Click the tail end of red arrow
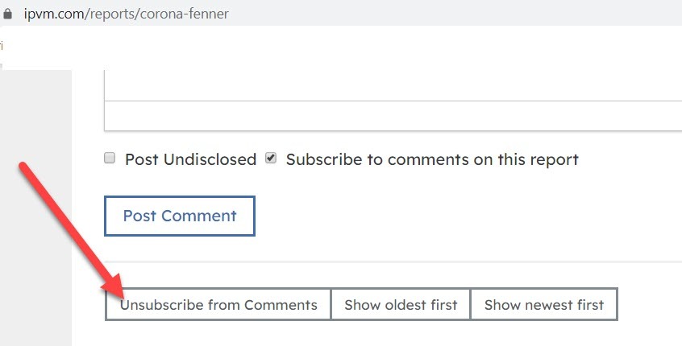 24,167
